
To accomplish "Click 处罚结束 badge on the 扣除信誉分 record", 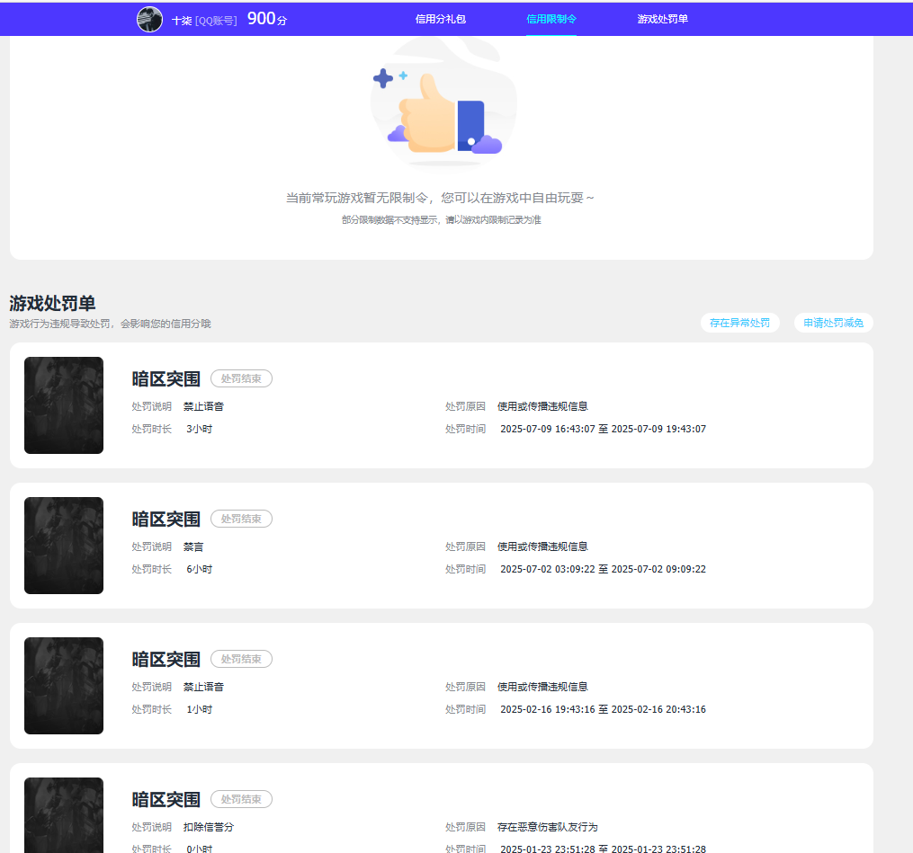I will click(241, 800).
